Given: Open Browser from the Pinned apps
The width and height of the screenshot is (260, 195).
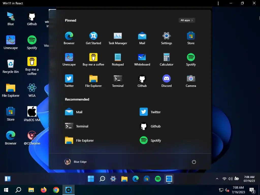Looking at the screenshot, I should point(69,38).
